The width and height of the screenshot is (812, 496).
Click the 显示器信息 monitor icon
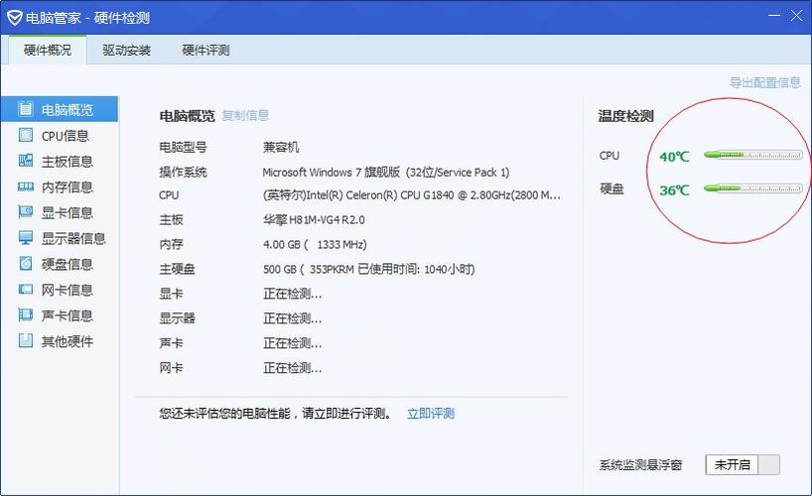[26, 238]
